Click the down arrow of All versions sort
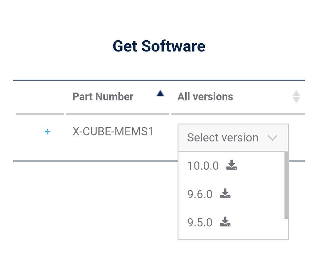The height and width of the screenshot is (260, 318). (296, 100)
